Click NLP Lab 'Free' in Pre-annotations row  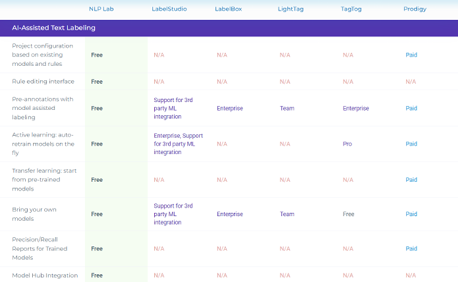click(97, 108)
